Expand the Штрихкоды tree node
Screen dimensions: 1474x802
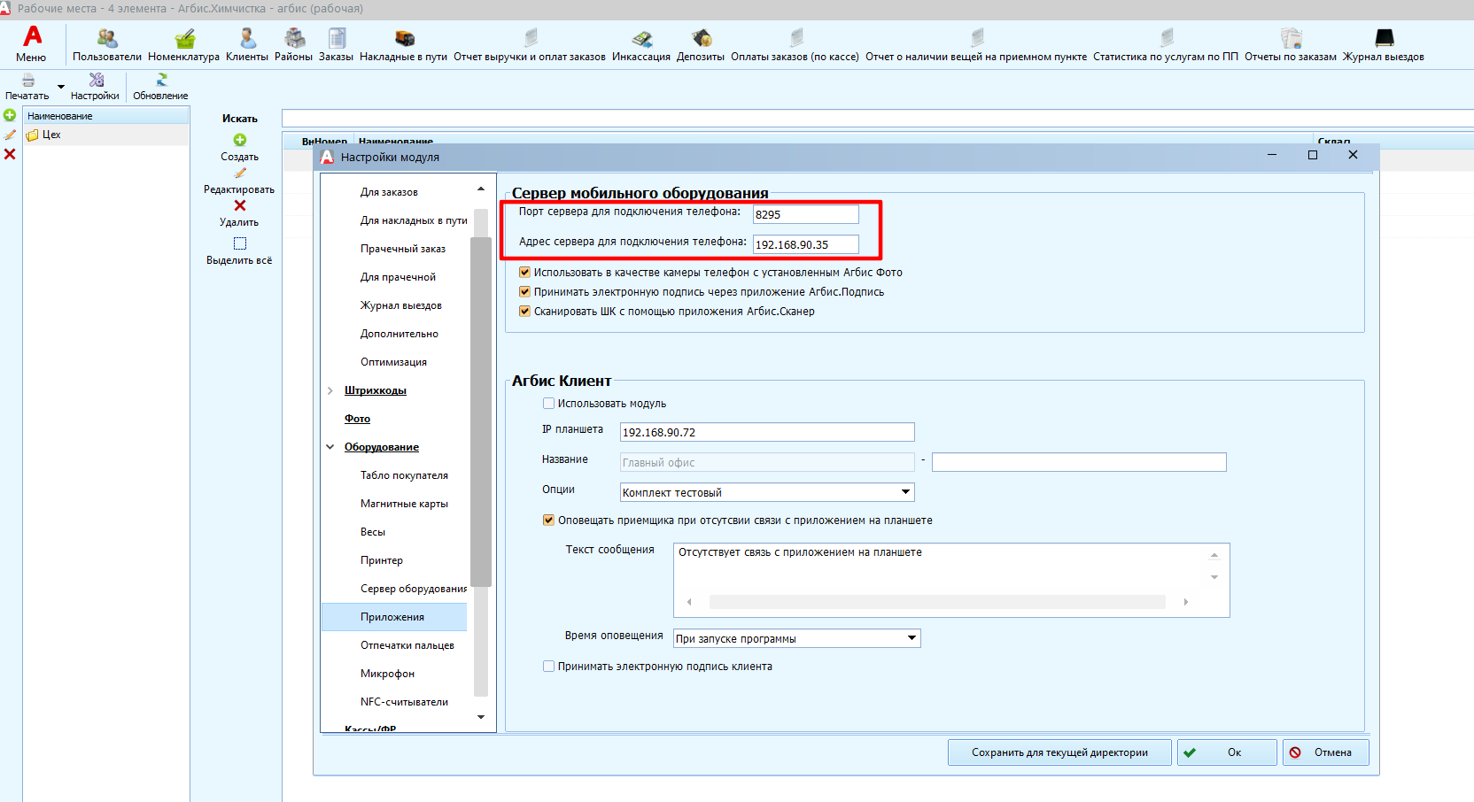(330, 390)
